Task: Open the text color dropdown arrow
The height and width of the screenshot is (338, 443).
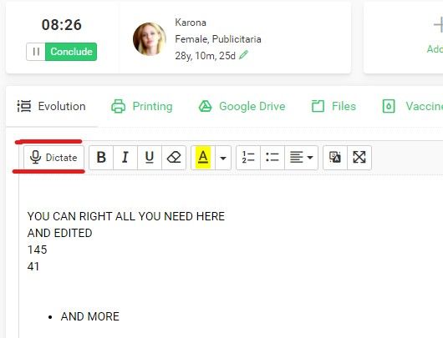Action: 223,158
